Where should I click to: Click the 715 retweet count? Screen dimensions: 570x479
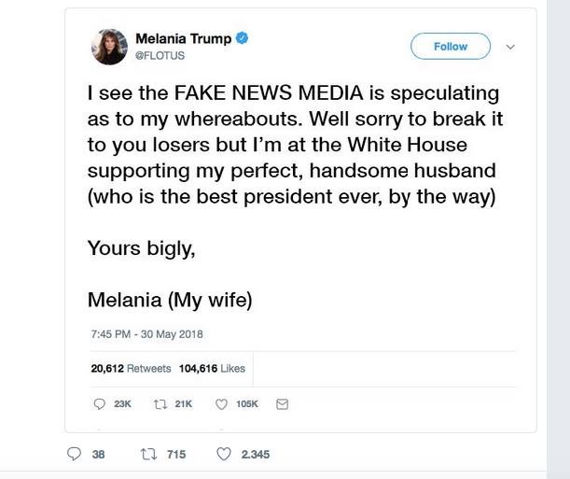click(175, 455)
